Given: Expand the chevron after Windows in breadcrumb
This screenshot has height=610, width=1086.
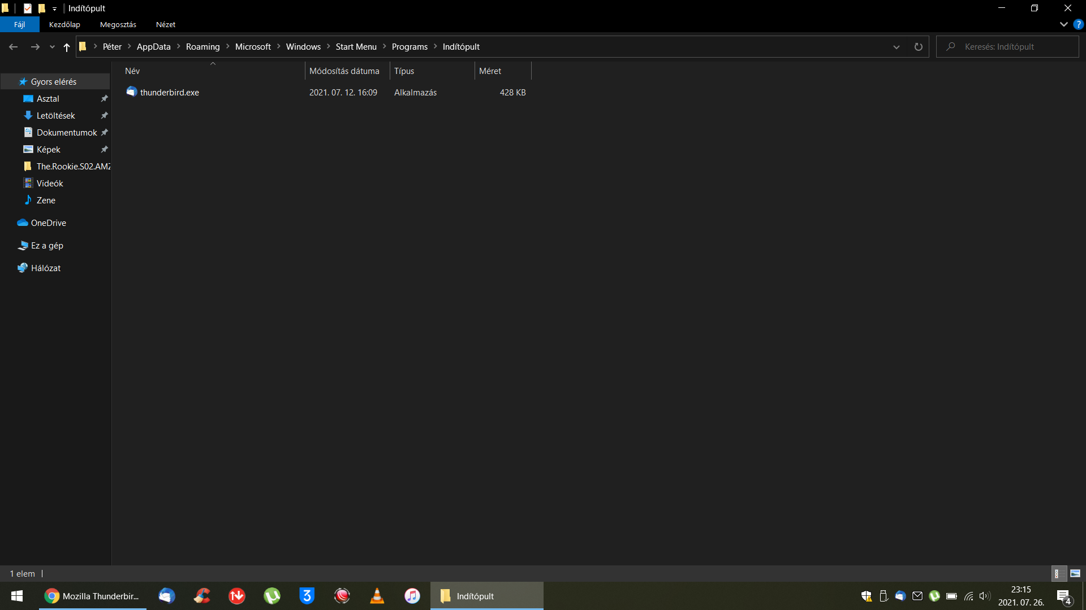Looking at the screenshot, I should [328, 47].
